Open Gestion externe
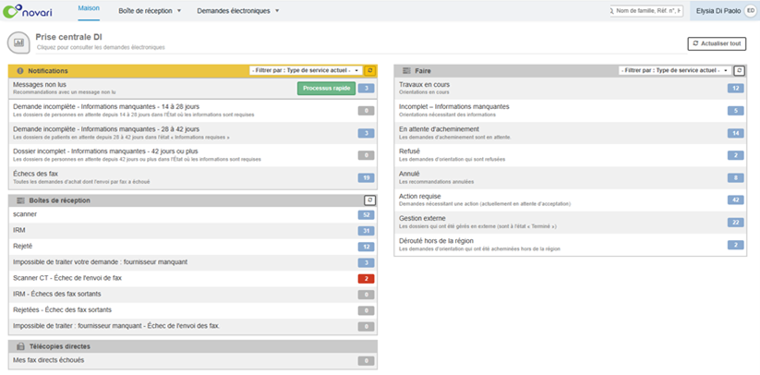This screenshot has height=375, width=760. click(x=571, y=222)
